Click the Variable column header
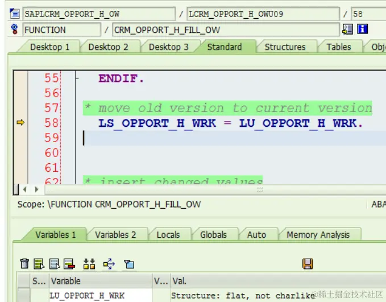The image size is (386, 302). click(x=101, y=281)
